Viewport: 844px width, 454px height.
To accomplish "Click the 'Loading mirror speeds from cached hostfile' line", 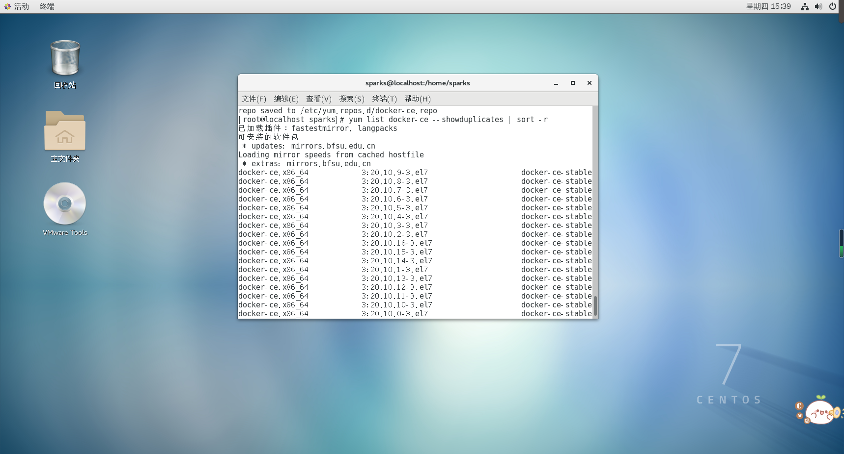I will click(x=331, y=155).
